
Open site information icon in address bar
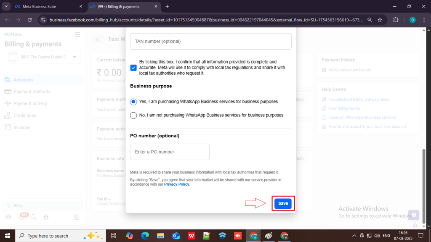(43, 20)
